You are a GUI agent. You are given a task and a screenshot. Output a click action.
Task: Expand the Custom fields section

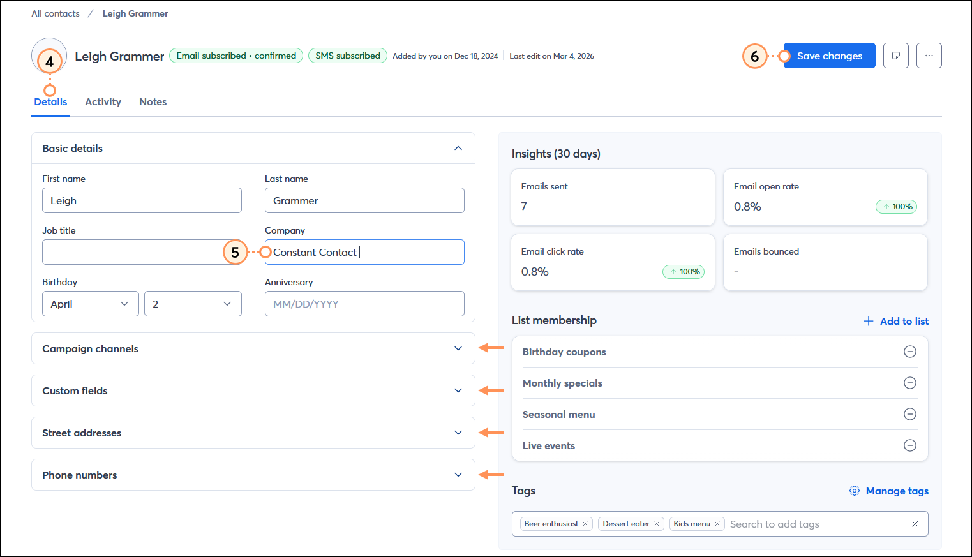click(x=458, y=390)
